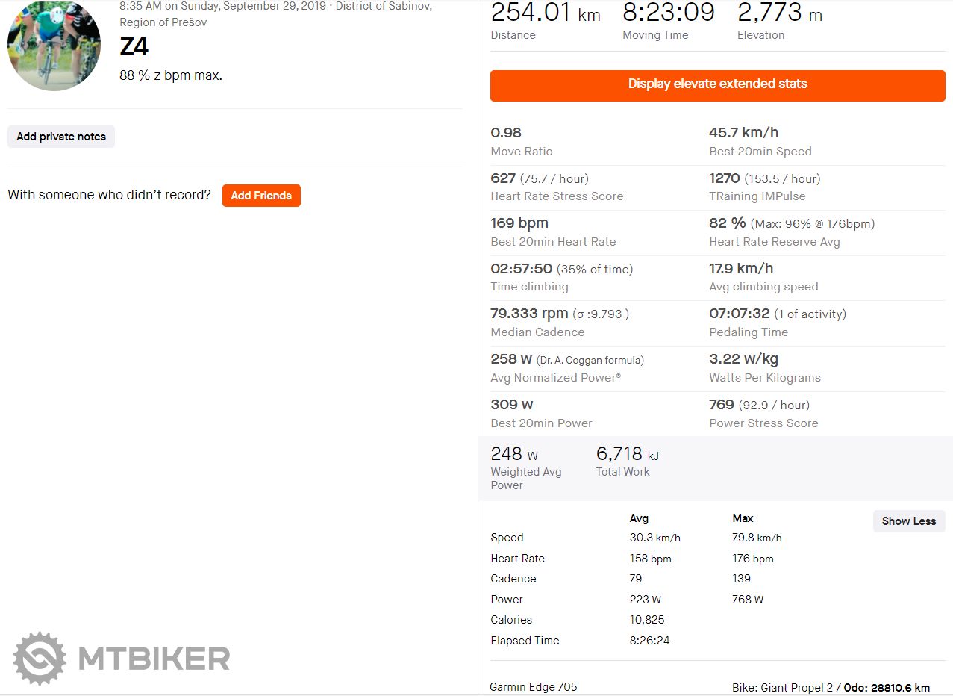Click the Add private notes button
Screen dimensions: 953x696
[61, 137]
